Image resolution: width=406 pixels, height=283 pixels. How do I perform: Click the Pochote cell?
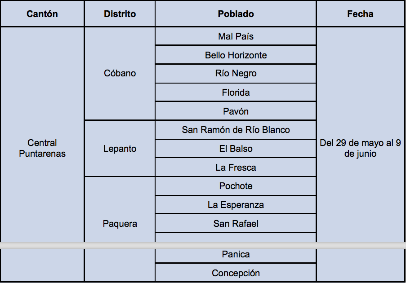point(236,186)
